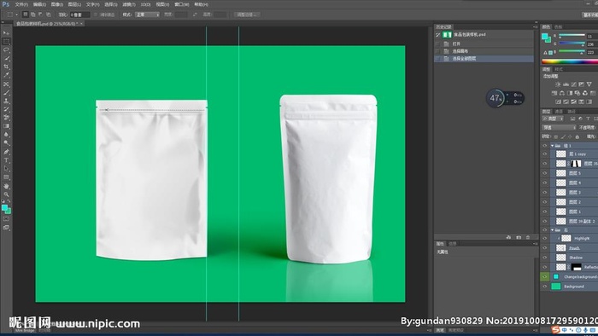
Task: Select the Blur tool
Action: (x=6, y=135)
